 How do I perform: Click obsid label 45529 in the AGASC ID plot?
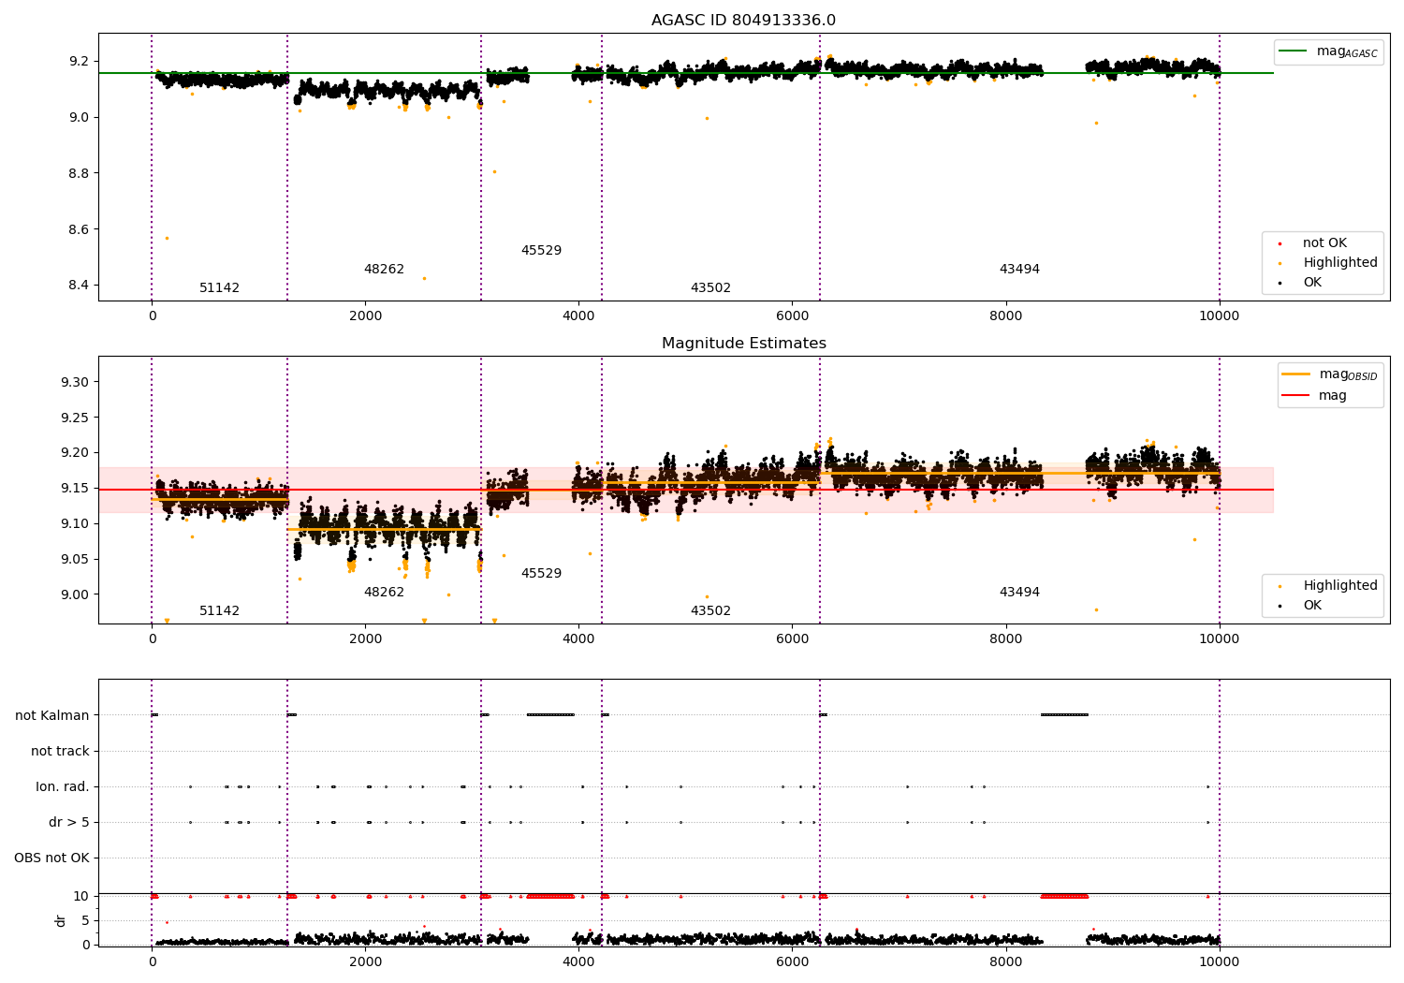541,251
